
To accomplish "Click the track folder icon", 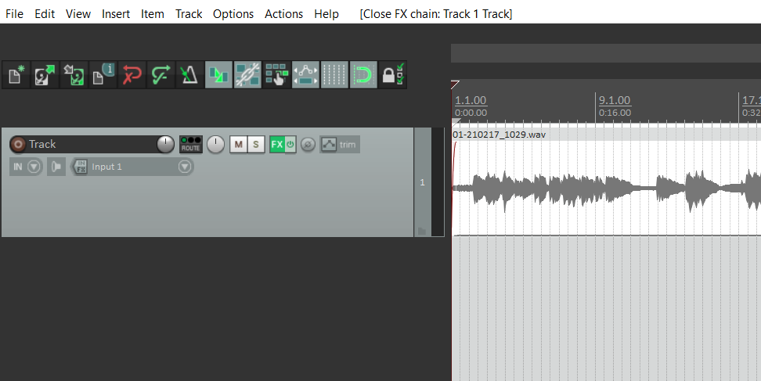I will point(422,231).
